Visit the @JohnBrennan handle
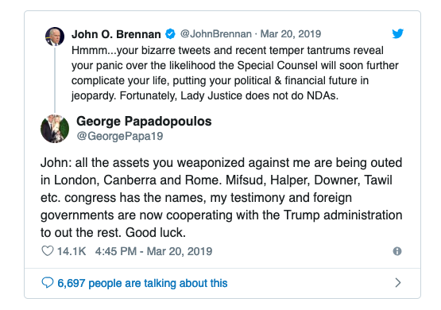Viewport: 441px width, 310px height. click(x=215, y=33)
